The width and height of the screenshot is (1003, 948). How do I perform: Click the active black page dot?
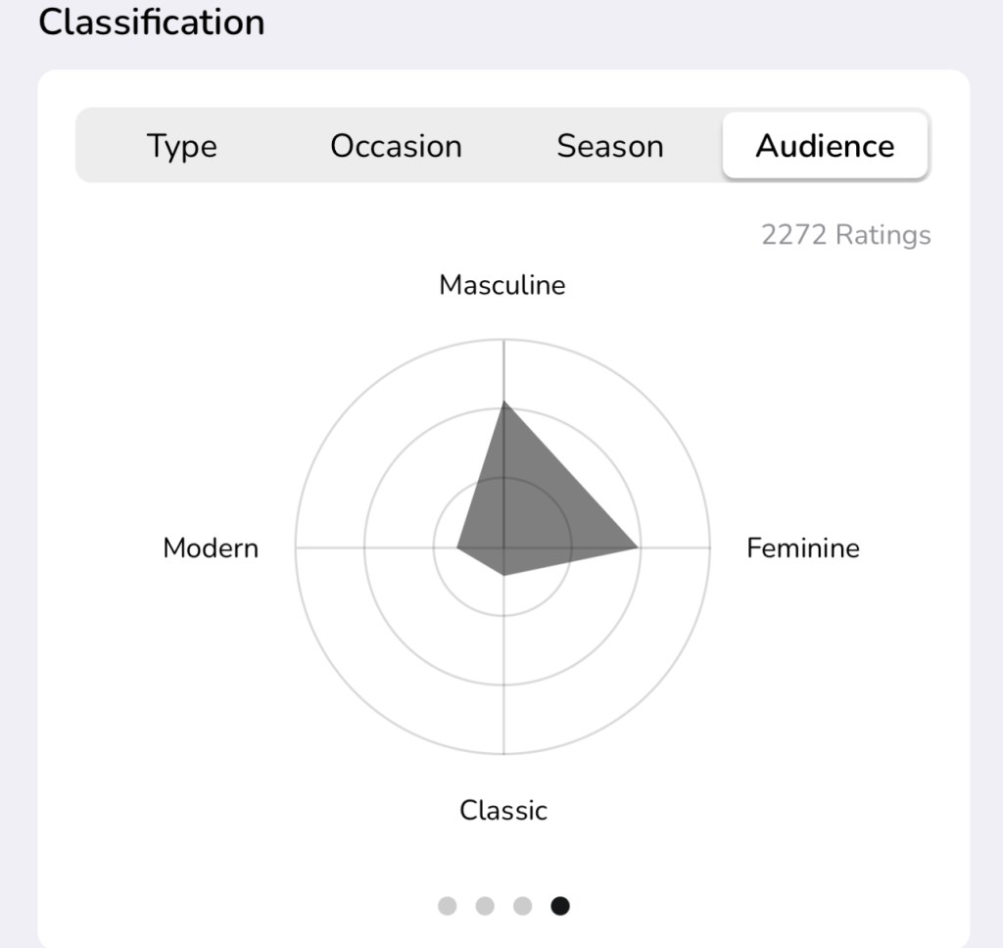point(560,906)
